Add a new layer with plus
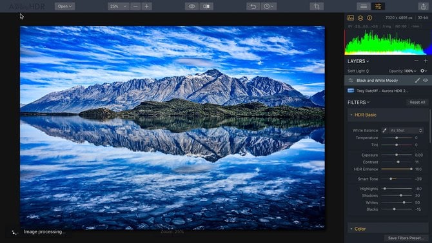The width and height of the screenshot is (432, 243). (426, 61)
